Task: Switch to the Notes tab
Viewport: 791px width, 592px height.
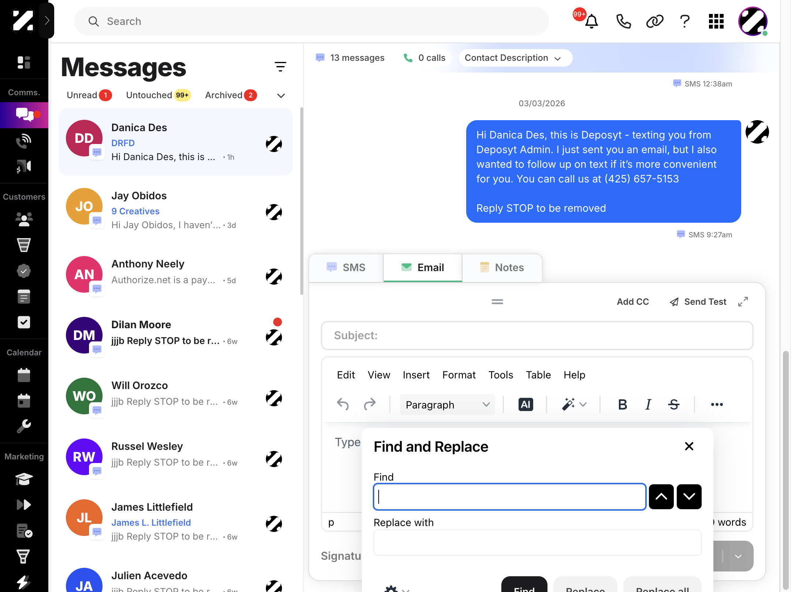Action: point(502,267)
